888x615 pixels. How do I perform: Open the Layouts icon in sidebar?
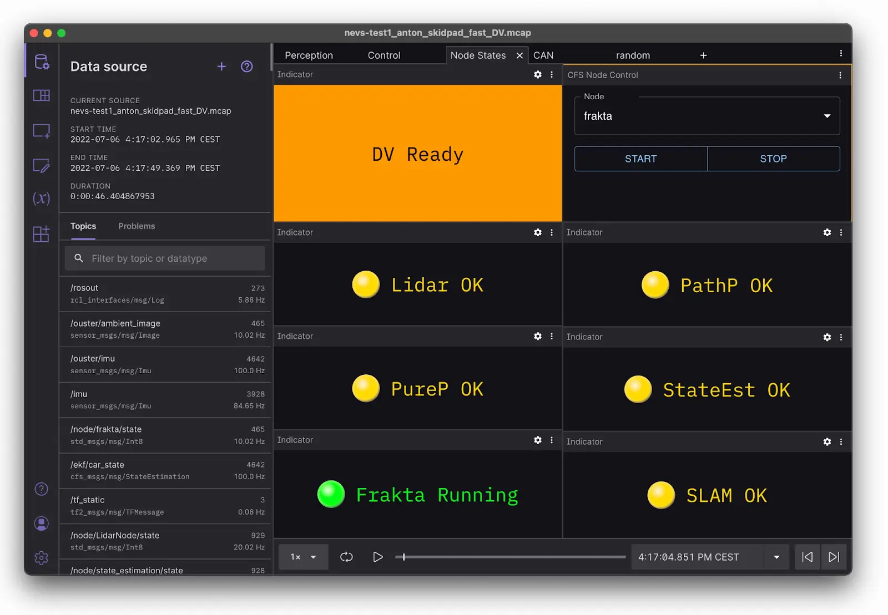pos(42,95)
